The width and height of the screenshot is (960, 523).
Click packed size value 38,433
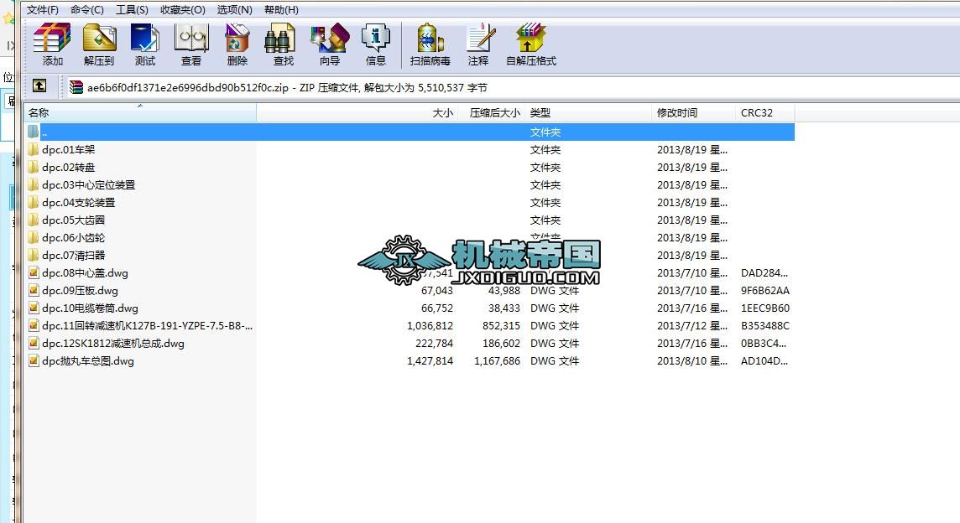(x=503, y=308)
